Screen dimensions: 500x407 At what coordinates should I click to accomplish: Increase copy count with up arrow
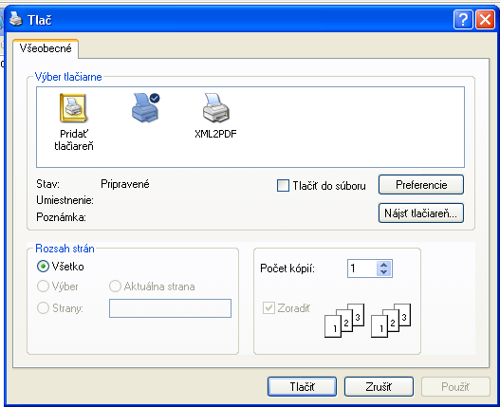(x=384, y=265)
